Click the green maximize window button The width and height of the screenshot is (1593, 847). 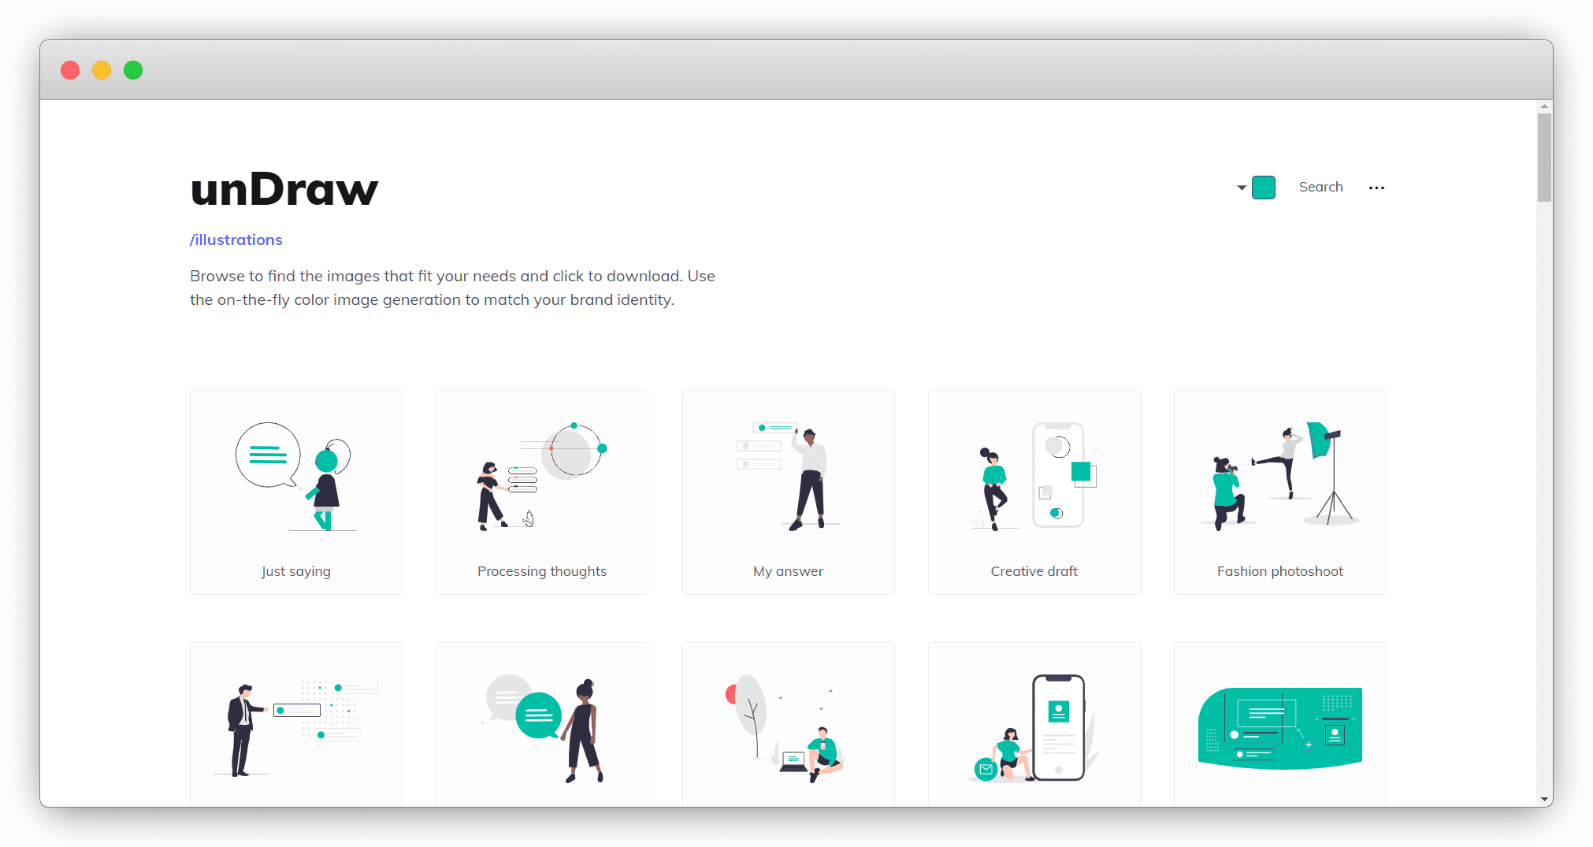click(x=133, y=70)
